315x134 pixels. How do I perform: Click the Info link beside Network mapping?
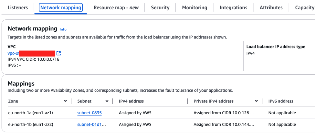pos(63,29)
